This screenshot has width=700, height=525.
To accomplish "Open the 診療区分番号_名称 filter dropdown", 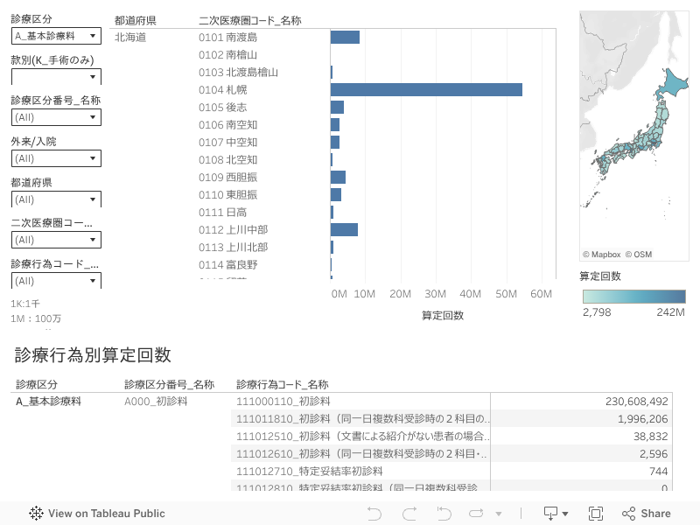I will [56, 117].
